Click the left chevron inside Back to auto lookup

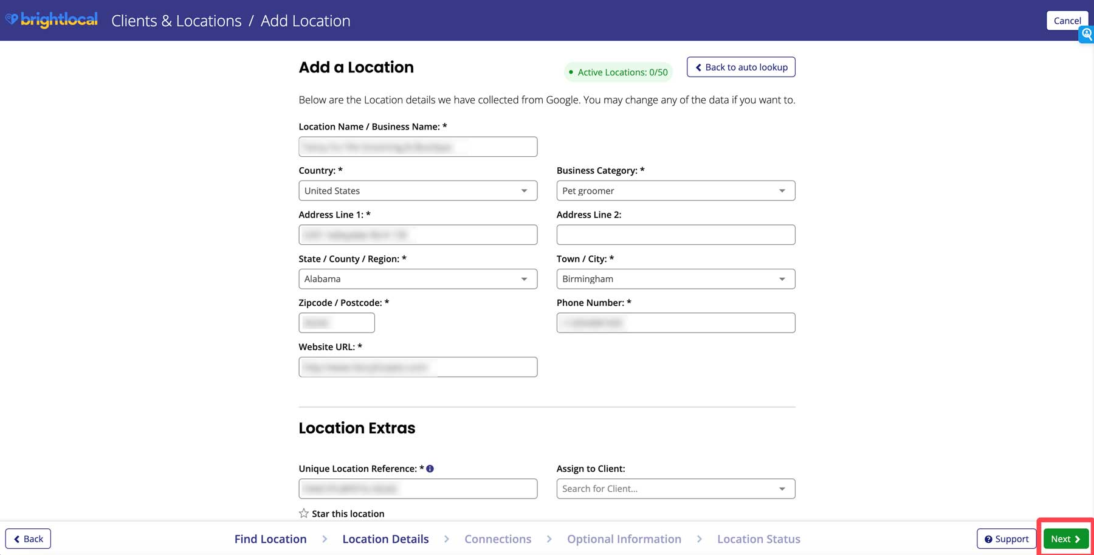(x=698, y=67)
